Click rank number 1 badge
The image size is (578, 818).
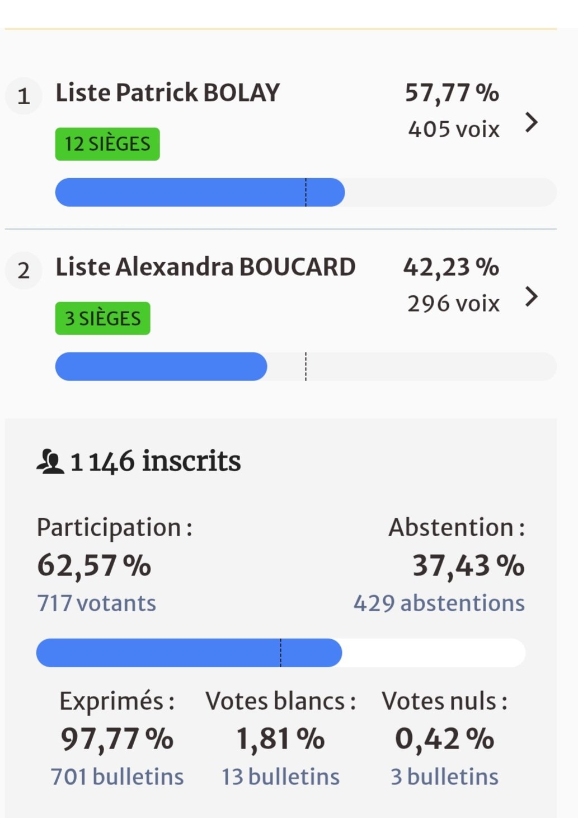tap(24, 96)
